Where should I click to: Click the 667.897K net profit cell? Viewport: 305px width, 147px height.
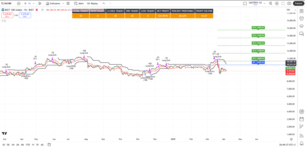point(163,16)
